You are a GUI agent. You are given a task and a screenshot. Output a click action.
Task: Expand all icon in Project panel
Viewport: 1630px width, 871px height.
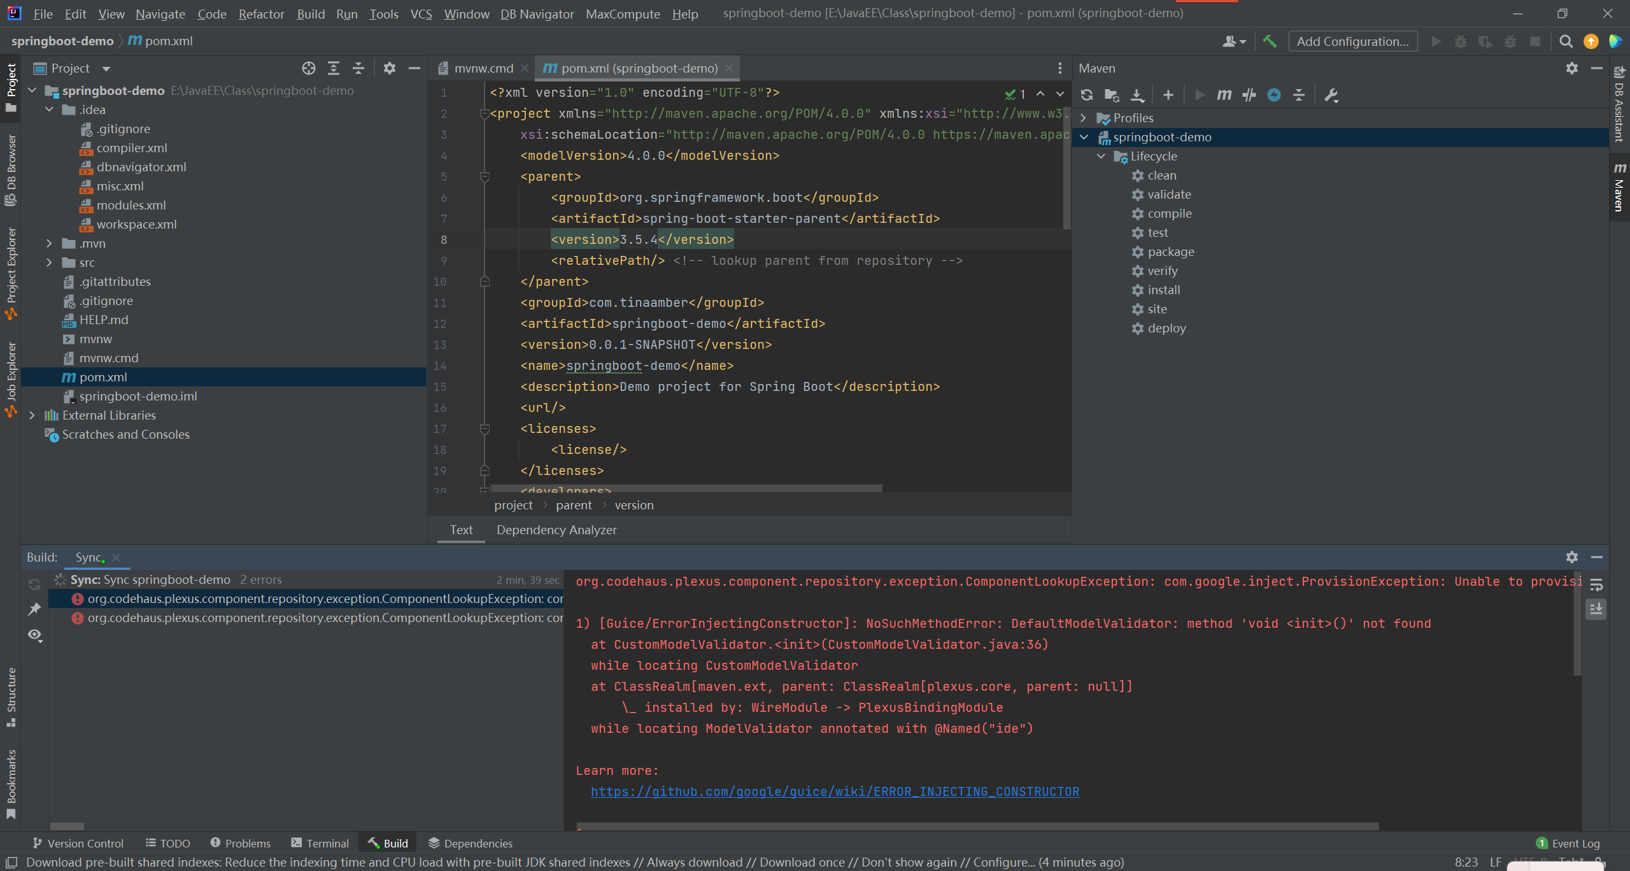334,68
